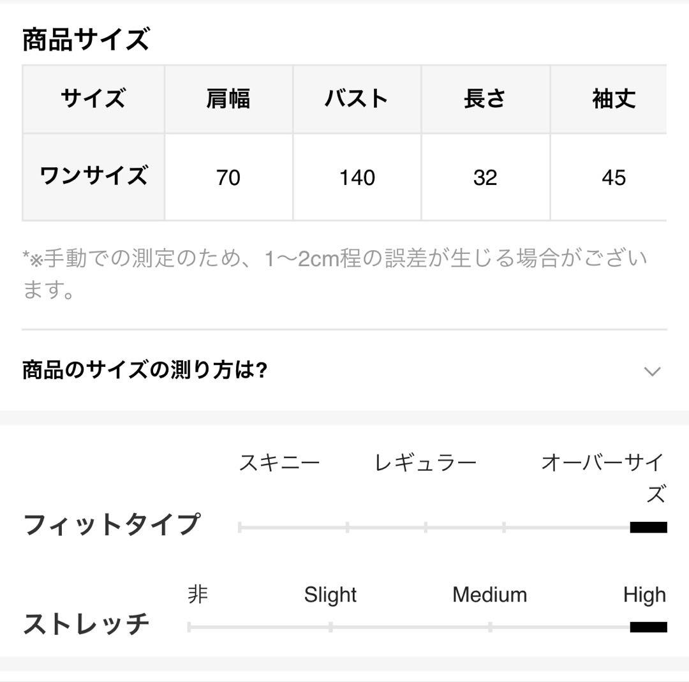Click the black オーバーサイズ fit indicator

(648, 527)
